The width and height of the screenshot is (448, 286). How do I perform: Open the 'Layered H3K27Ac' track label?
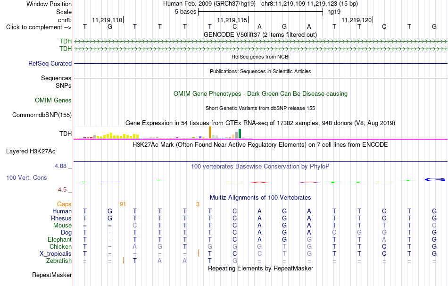31,151
